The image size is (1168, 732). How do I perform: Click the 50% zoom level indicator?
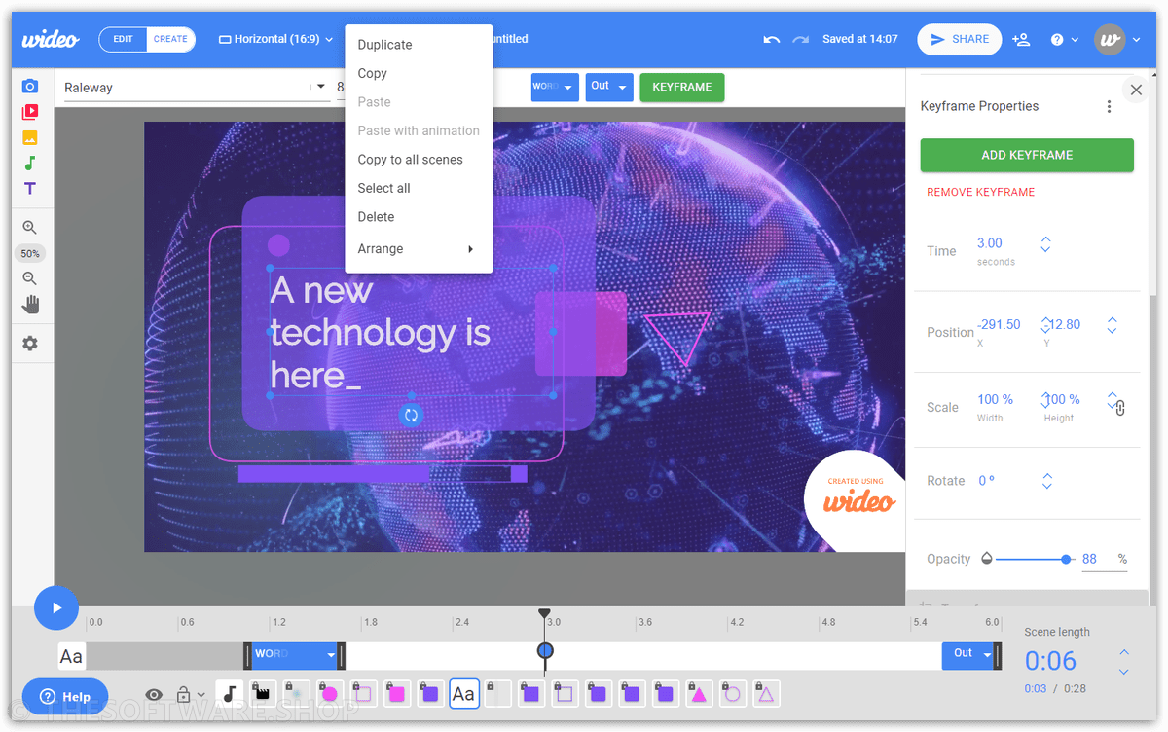(x=30, y=253)
